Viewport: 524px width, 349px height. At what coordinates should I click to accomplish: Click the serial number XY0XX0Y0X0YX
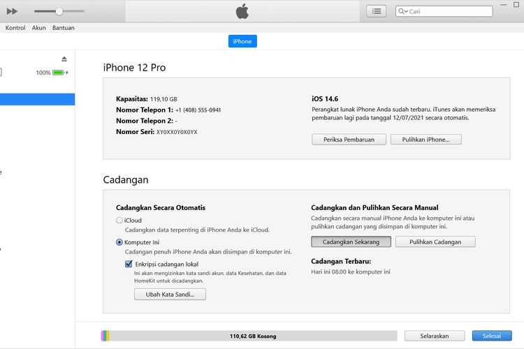coord(177,132)
